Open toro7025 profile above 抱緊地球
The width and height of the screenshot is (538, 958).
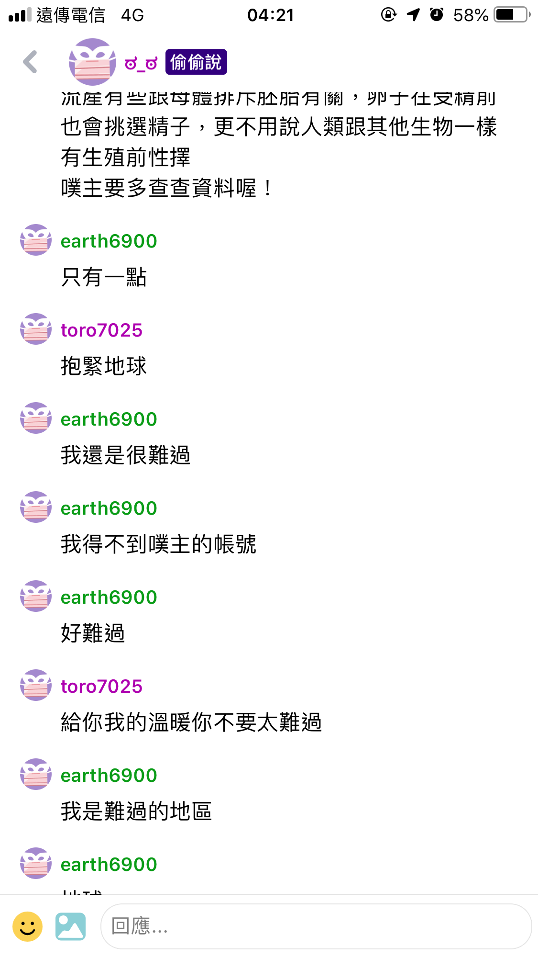coord(101,330)
